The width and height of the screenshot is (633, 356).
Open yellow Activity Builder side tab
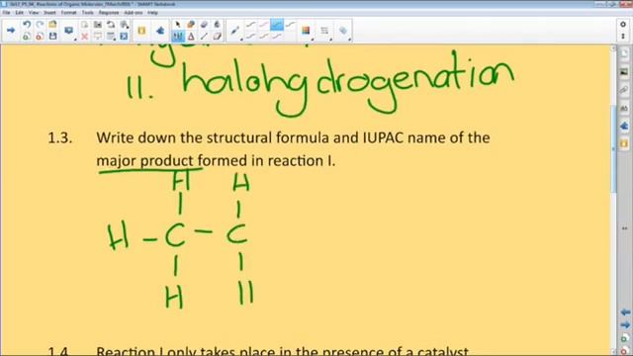click(x=624, y=143)
